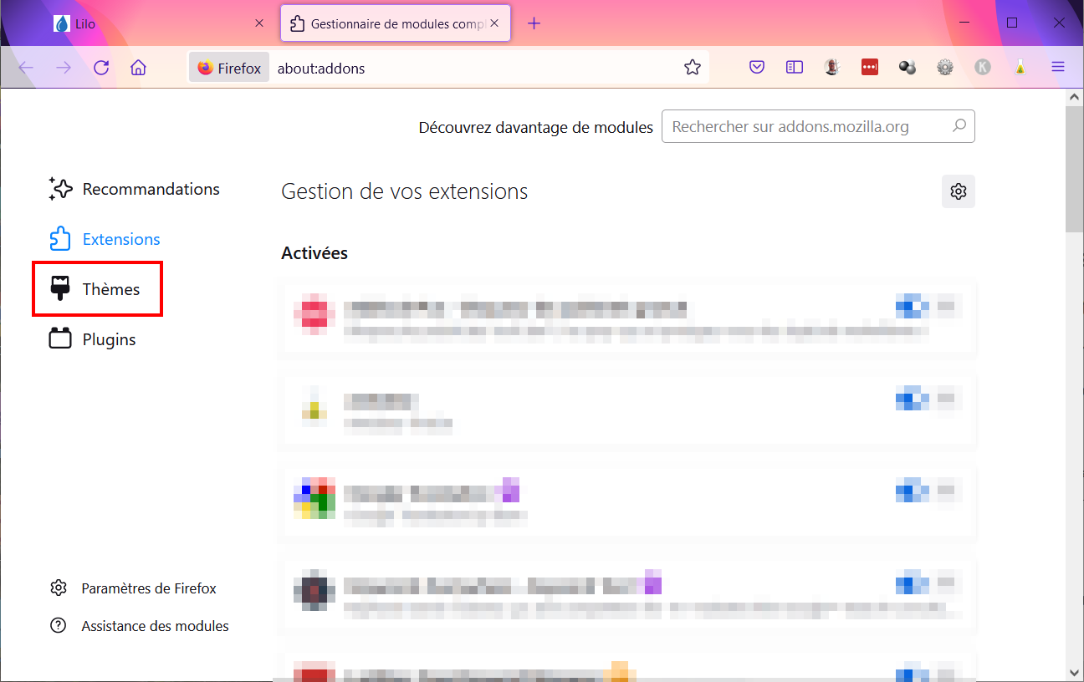Open the Pocket save icon
1084x682 pixels.
pos(757,68)
